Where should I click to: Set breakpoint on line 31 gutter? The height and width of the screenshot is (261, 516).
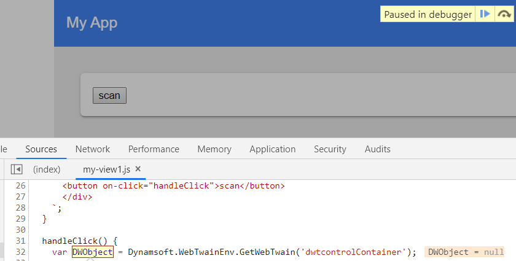point(20,241)
